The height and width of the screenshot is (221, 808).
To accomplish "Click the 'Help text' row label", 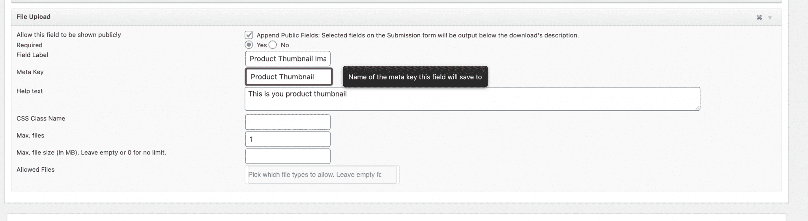I will tap(30, 91).
